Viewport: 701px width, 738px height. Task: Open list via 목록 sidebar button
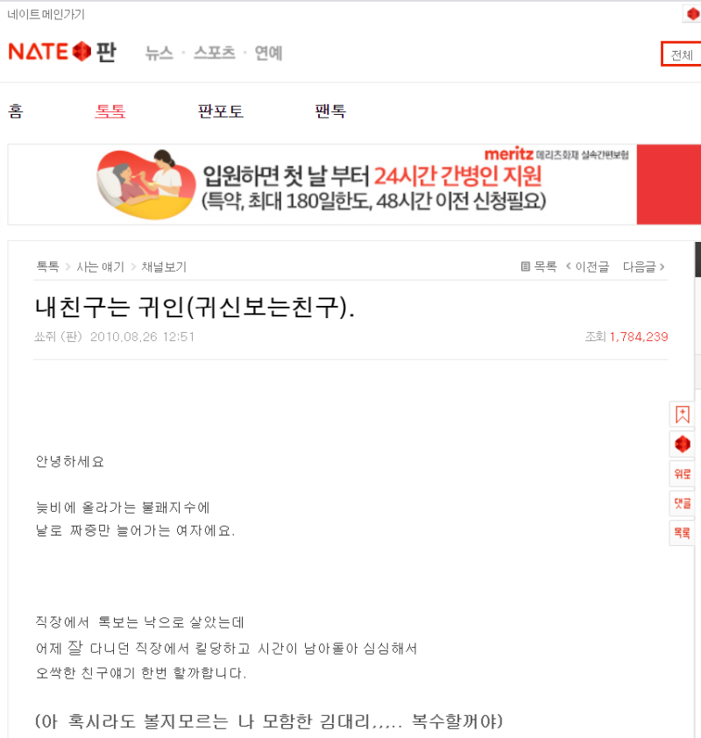(x=683, y=533)
